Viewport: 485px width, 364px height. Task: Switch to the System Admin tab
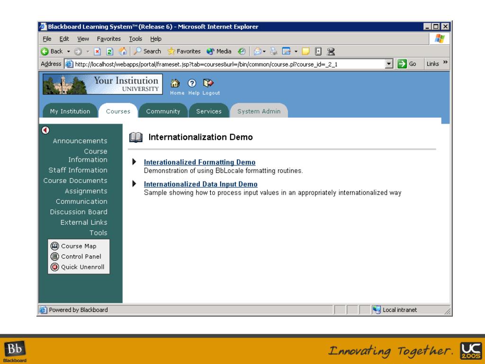click(x=259, y=111)
